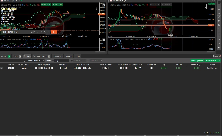This screenshot has width=222, height=136.
Task: Click the buy price button on the BTCUSD chart
Action: [57, 4]
